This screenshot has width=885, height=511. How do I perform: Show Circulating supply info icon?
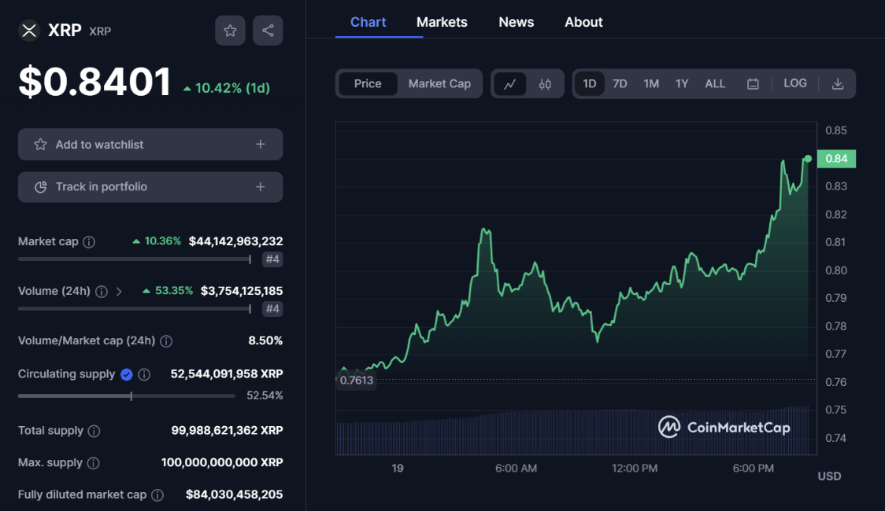pyautogui.click(x=145, y=375)
